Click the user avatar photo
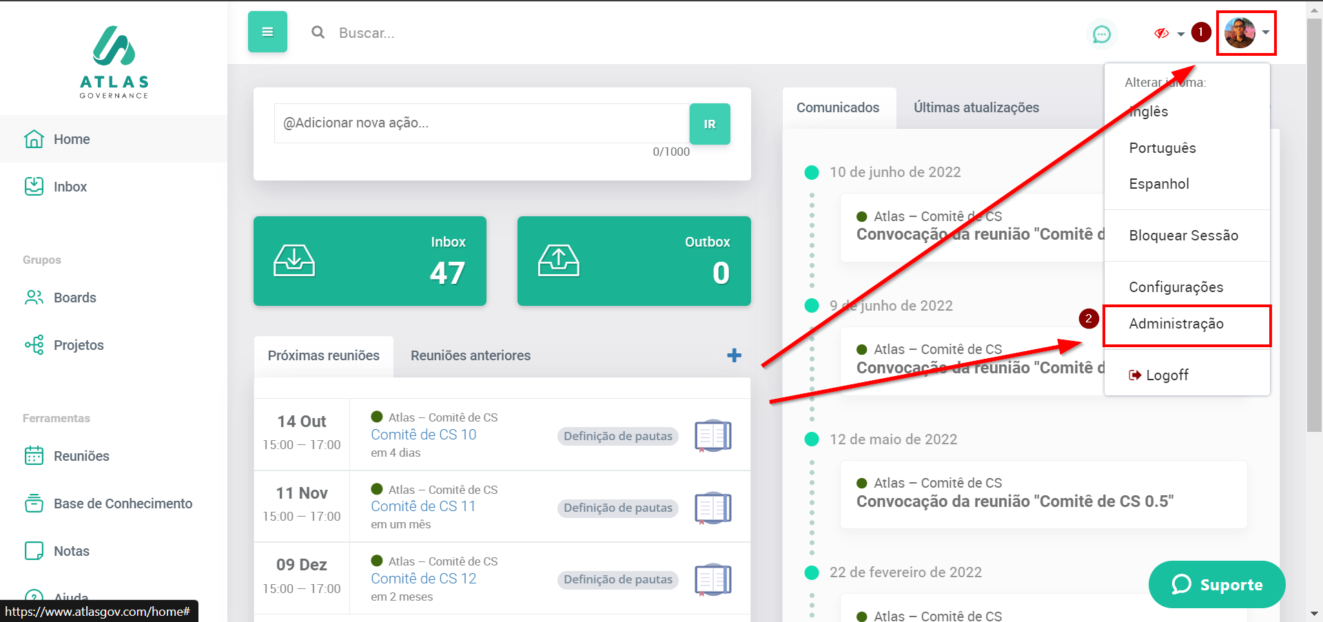This screenshot has width=1323, height=622. [x=1240, y=32]
